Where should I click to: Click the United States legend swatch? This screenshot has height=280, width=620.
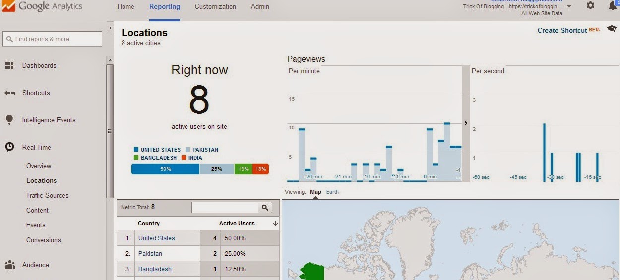136,149
